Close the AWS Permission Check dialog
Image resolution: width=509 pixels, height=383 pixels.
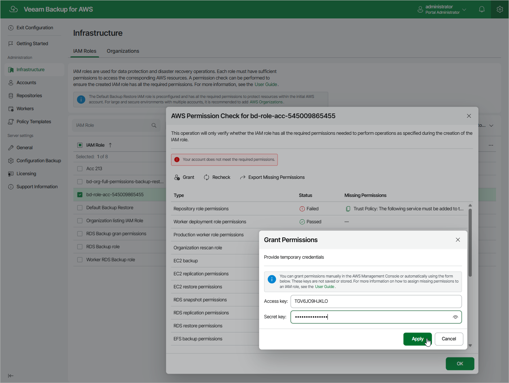click(469, 116)
